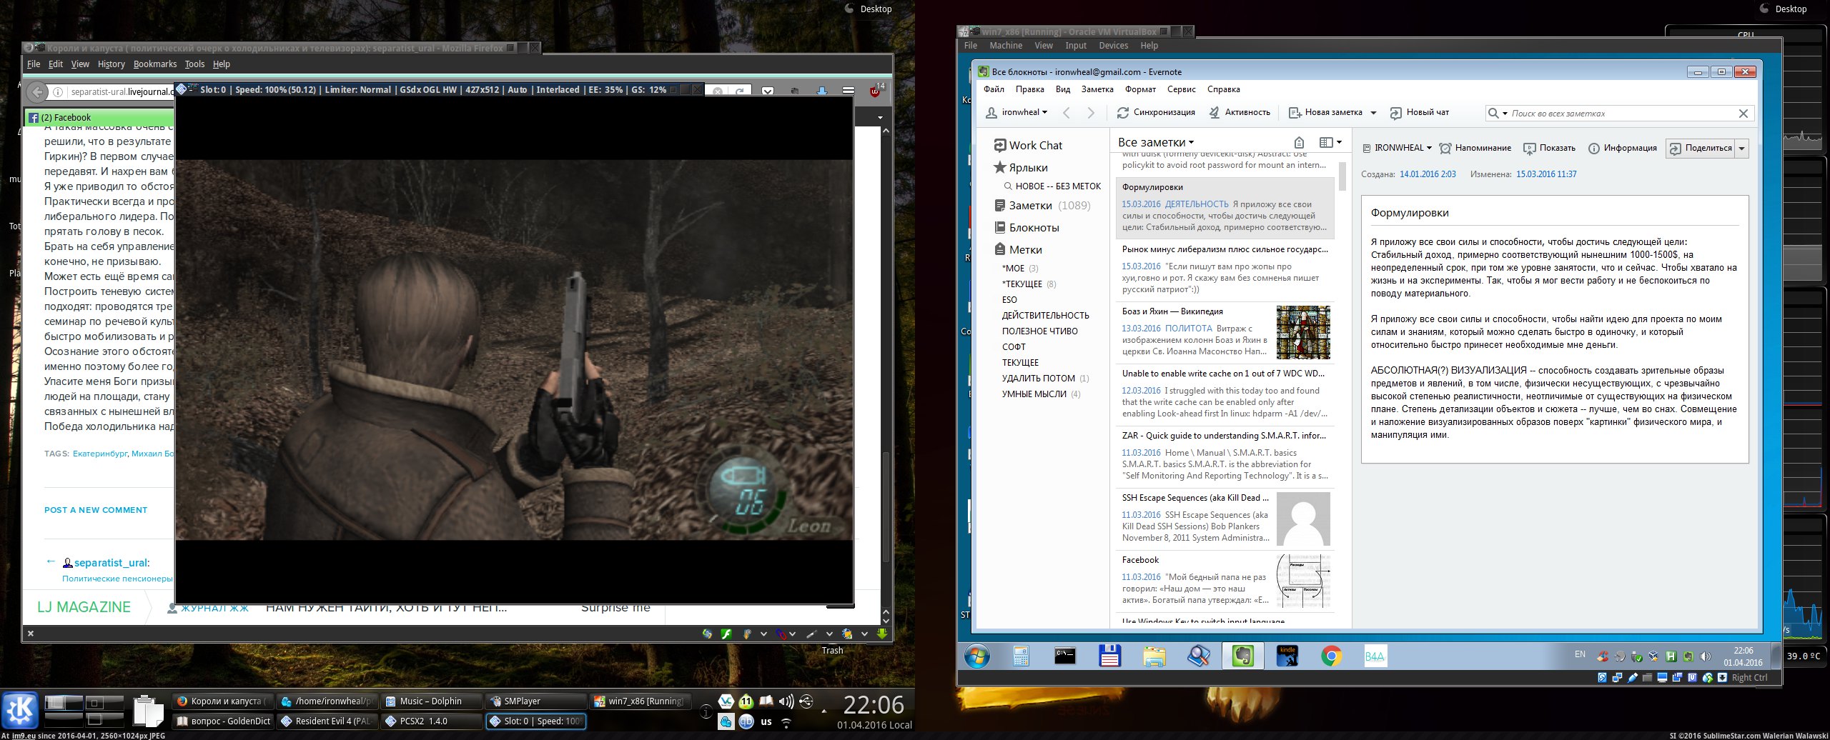This screenshot has width=1830, height=740.
Task: Click Firefox page vertical scrollbar
Action: pyautogui.click(x=886, y=507)
